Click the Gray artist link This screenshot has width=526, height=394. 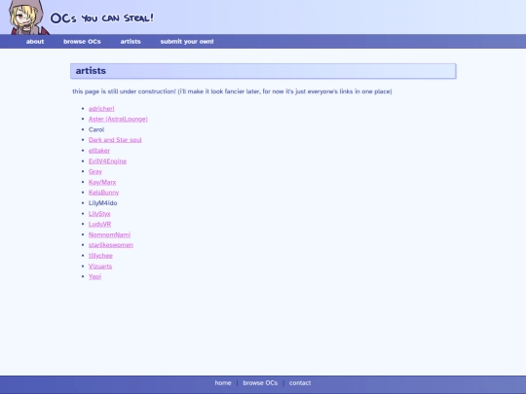click(95, 171)
